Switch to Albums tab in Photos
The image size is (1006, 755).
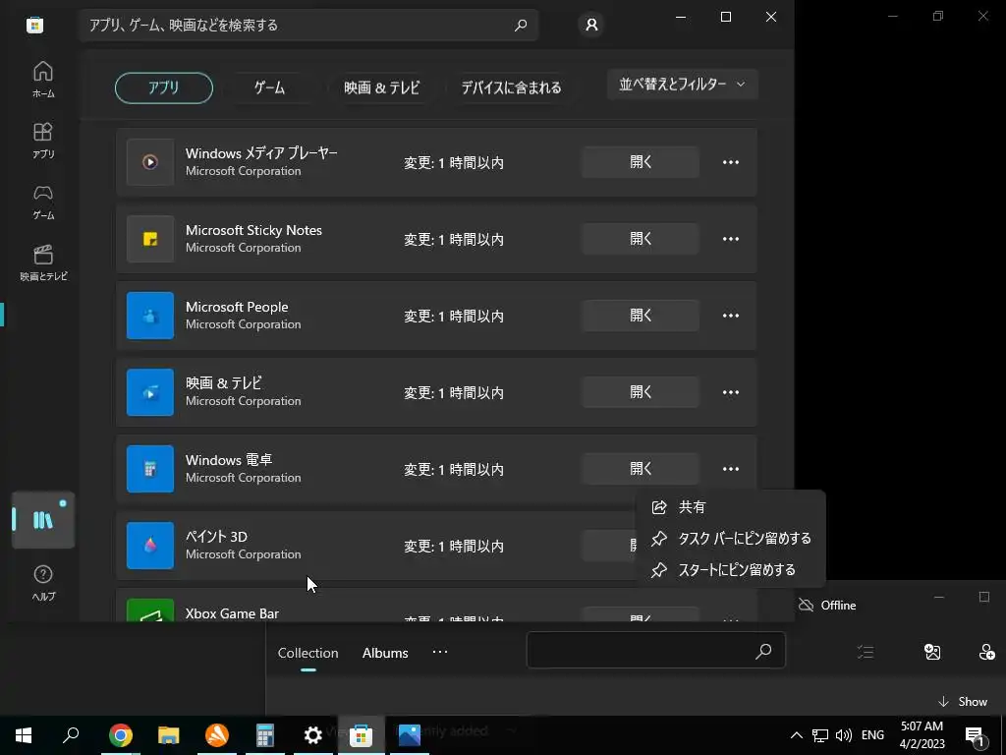pos(385,653)
